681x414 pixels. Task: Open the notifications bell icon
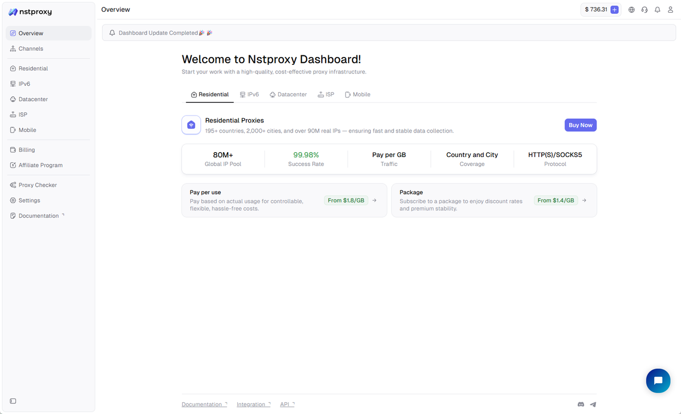pos(658,10)
